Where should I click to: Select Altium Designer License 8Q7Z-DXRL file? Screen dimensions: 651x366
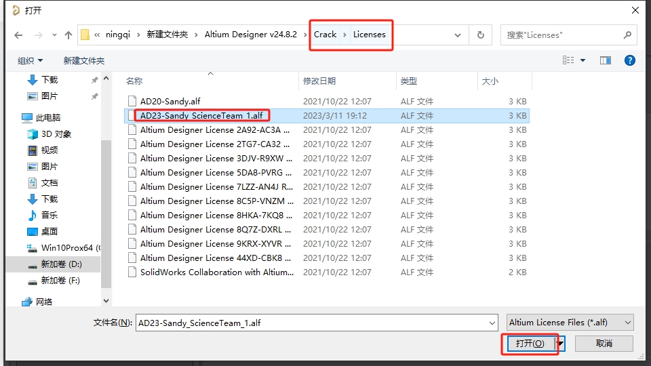(327, 230)
